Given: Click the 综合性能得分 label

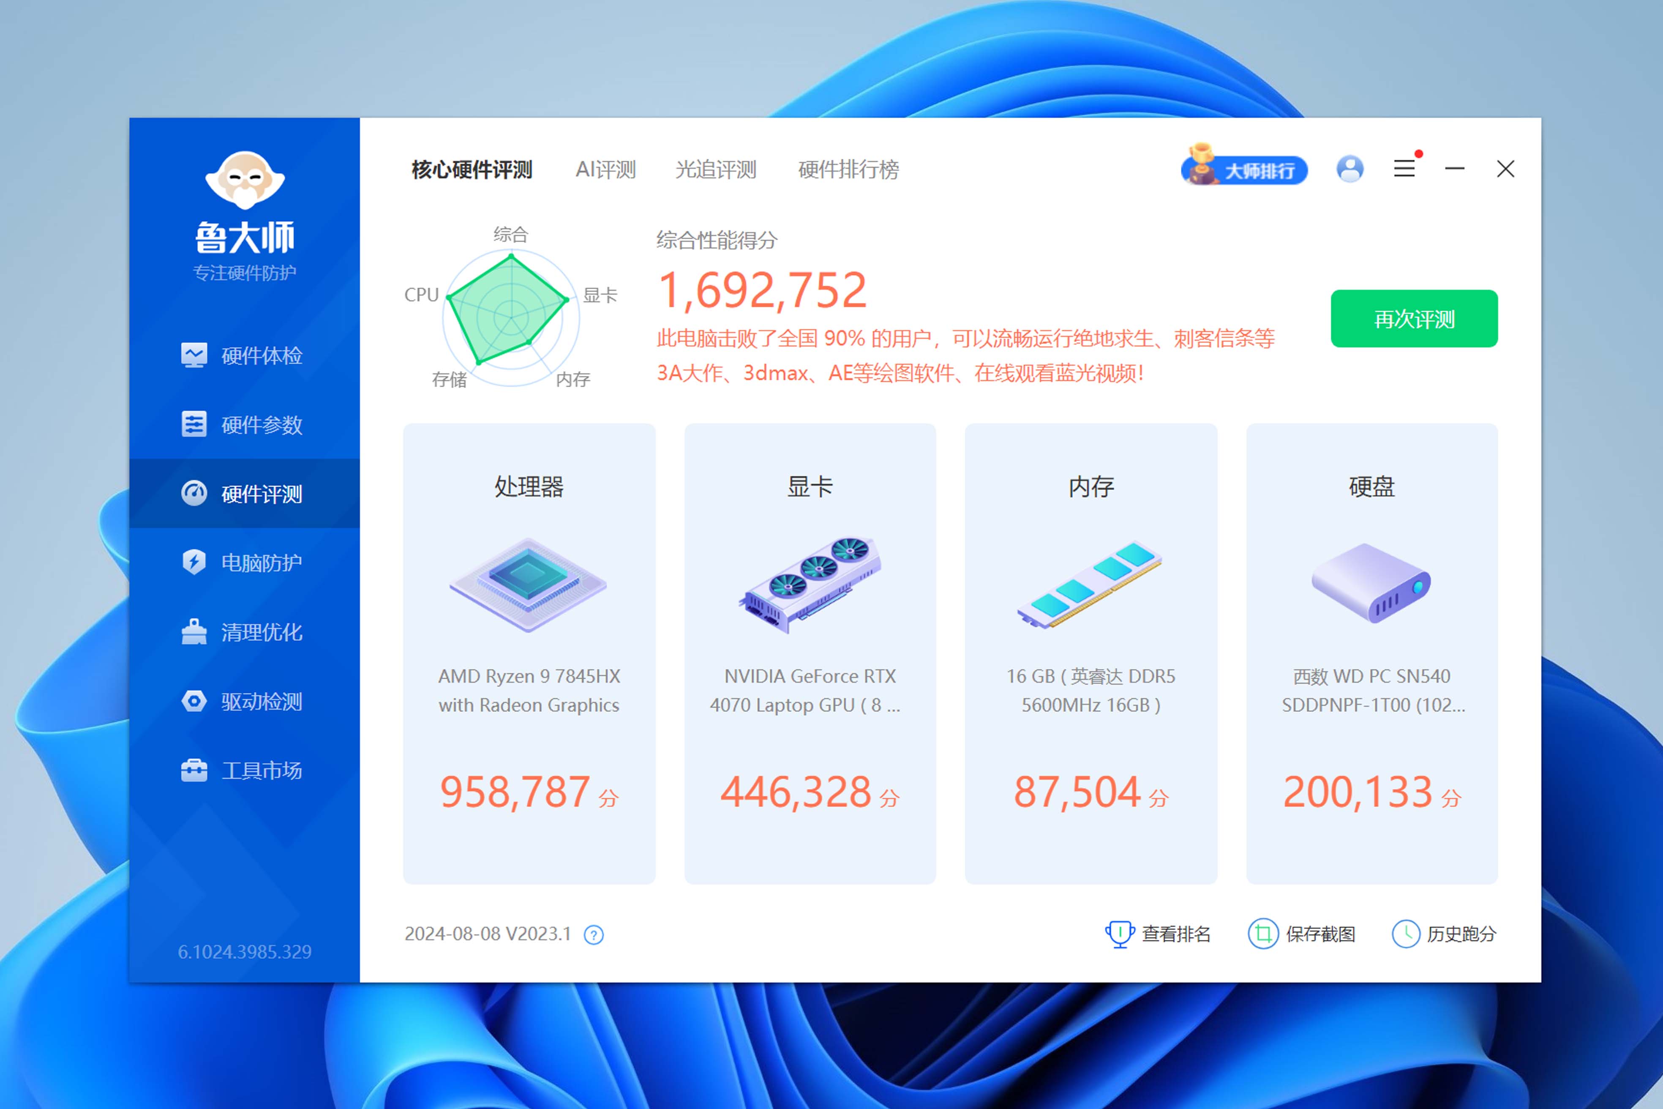Looking at the screenshot, I should coord(717,240).
